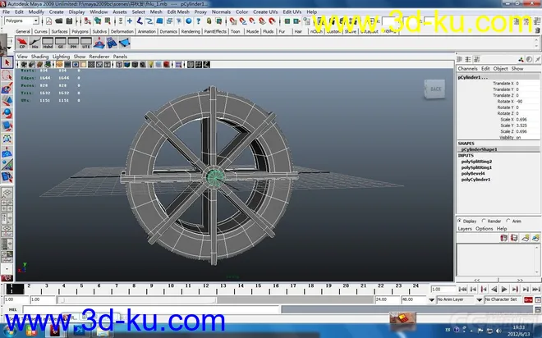Toggle the viewport textured display icon

143,65
